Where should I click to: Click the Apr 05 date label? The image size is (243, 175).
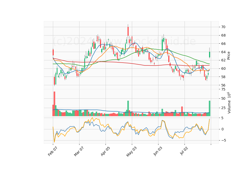(x=105, y=151)
